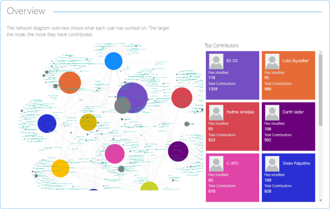Screen dimensions: 330x209
Task: Click Luke Skywalker's avatar picture
Action: [272, 61]
